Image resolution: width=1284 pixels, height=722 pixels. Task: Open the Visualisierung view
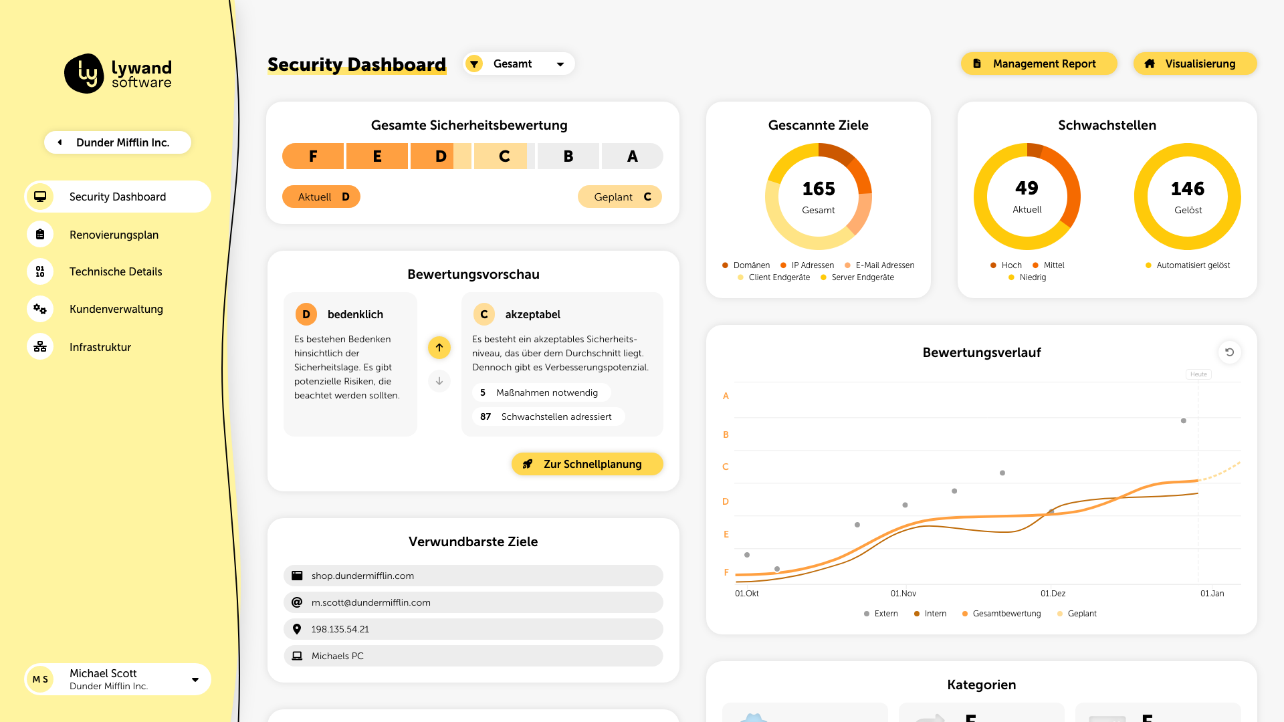[1195, 64]
